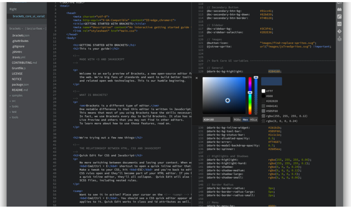Click the #2b85ea spinner color value
351x209 pixels.
pyautogui.click(x=275, y=149)
